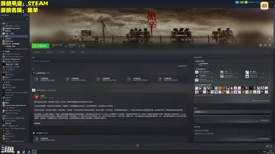This screenshot has width=275, height=154.
Task: Select Marvel's Midnight Suns in library
Action: pyautogui.click(x=13, y=59)
